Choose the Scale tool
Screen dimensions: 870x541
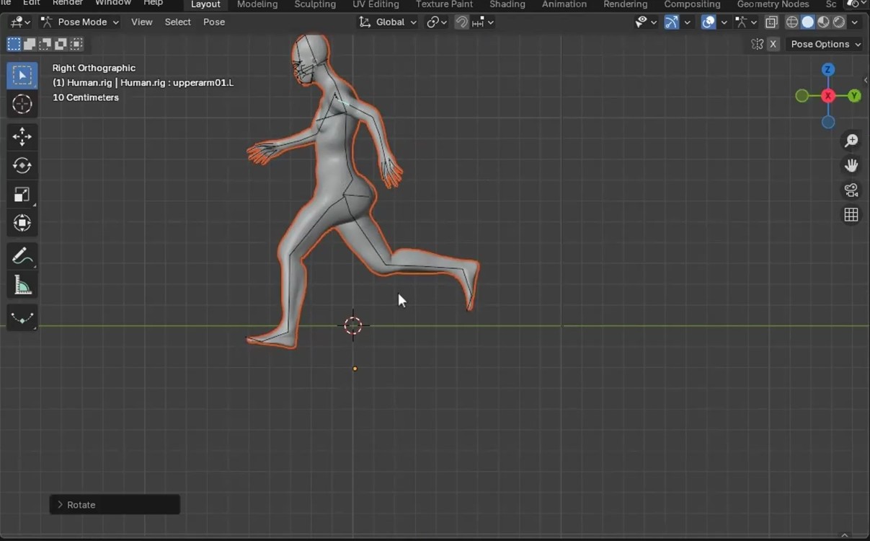22,194
